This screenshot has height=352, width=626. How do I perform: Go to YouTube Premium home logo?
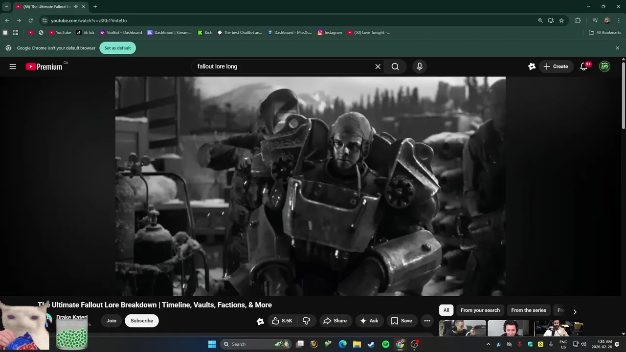click(x=44, y=66)
